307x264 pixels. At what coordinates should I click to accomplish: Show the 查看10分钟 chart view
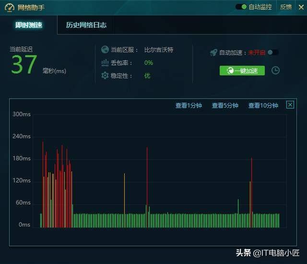[263, 106]
